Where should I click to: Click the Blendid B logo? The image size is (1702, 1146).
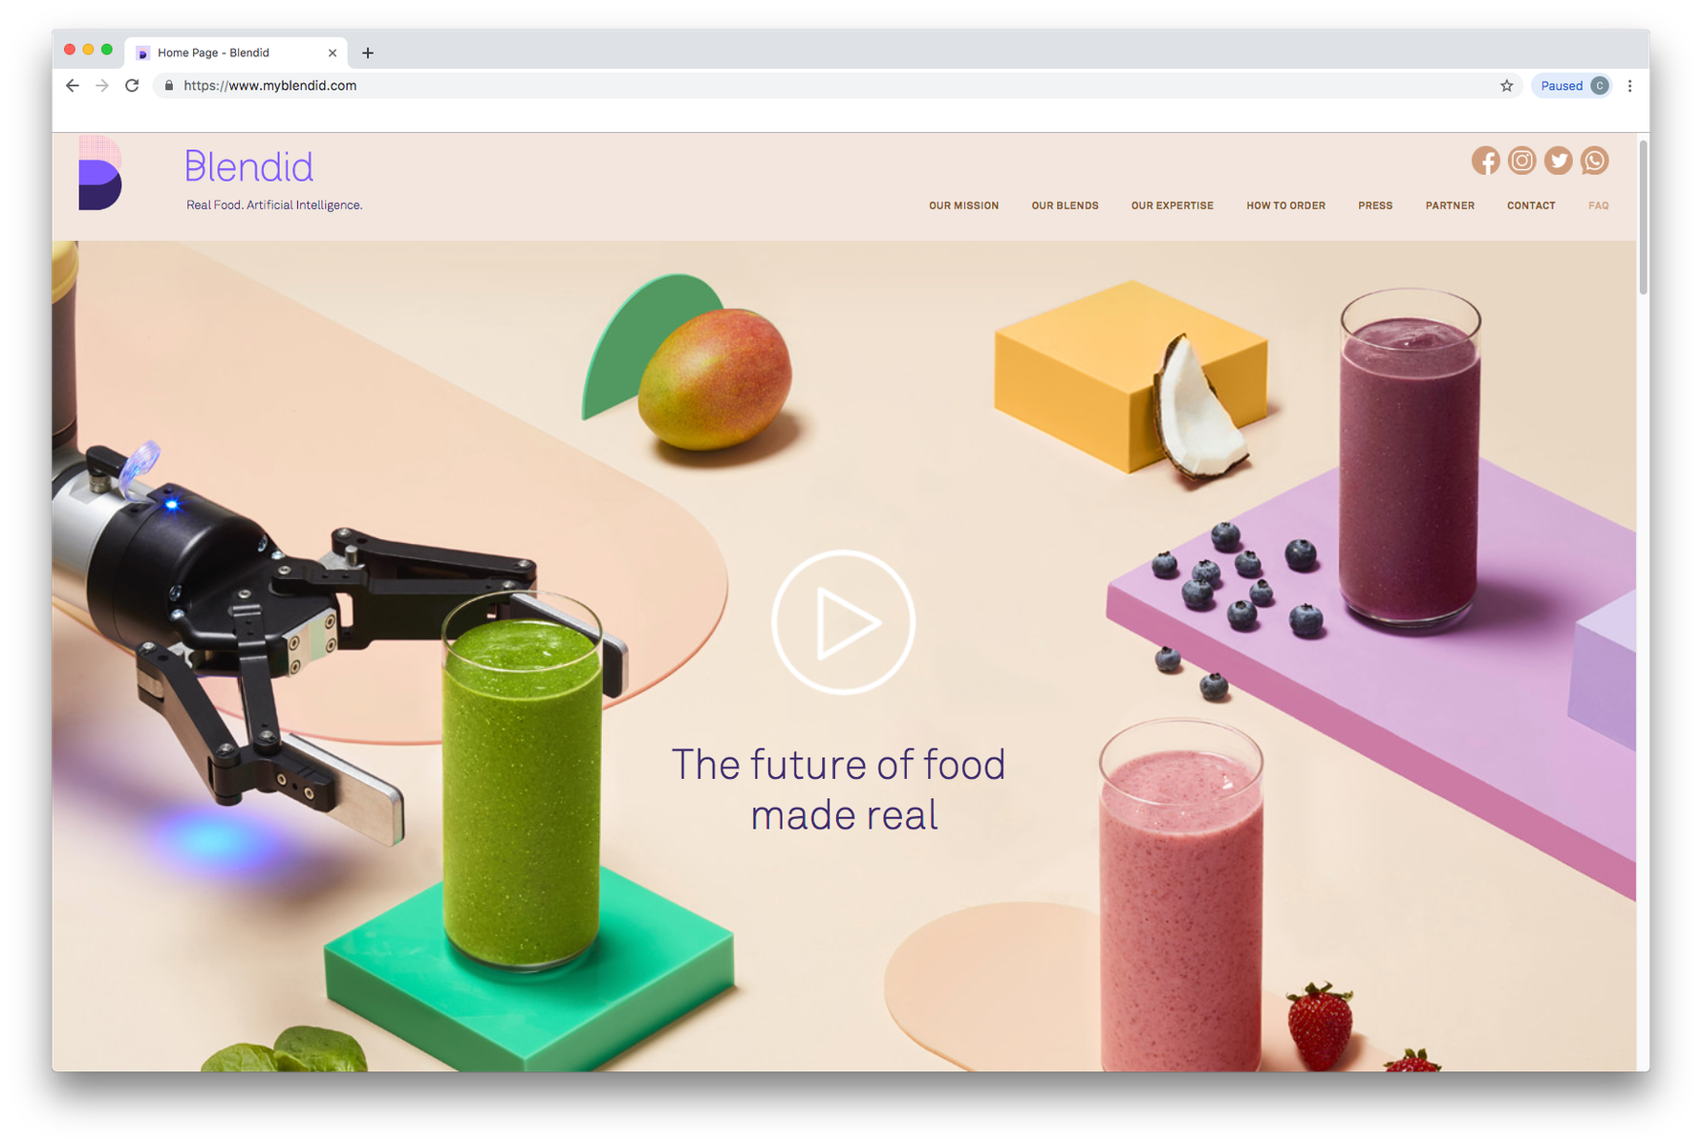tap(100, 173)
